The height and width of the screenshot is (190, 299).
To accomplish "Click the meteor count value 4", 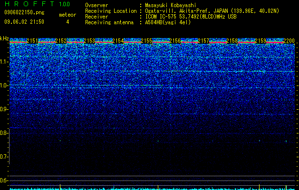I will tap(68, 22).
